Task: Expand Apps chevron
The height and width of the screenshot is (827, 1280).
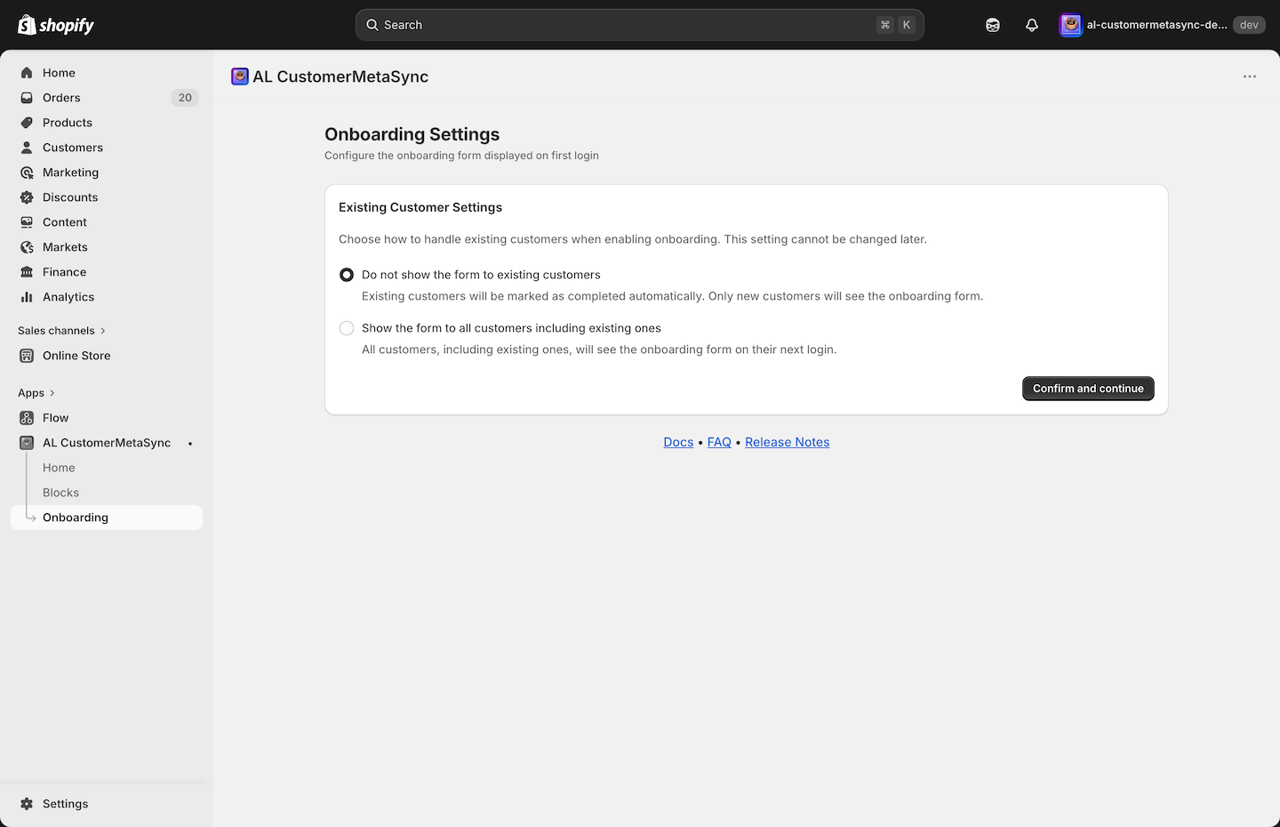Action: click(52, 393)
